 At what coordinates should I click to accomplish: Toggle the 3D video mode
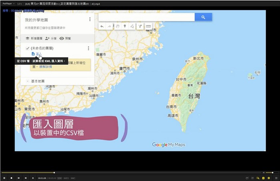[x=253, y=178]
